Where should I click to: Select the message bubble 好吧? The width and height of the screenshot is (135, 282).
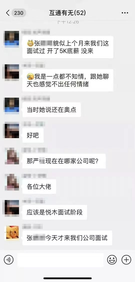[33, 135]
